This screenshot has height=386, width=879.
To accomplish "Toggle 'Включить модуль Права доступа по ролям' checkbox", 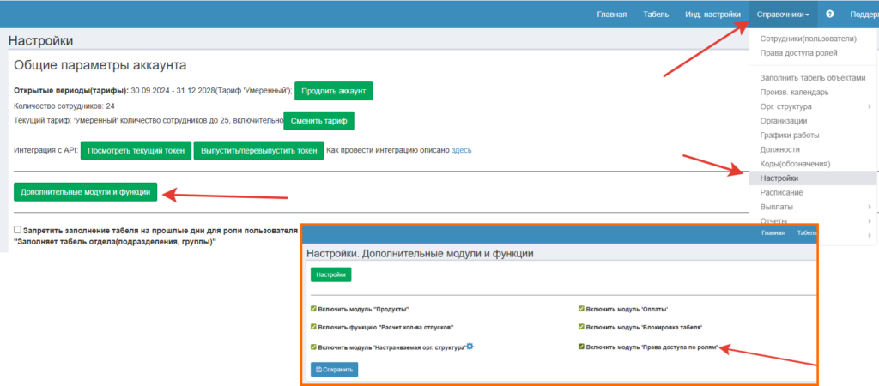I will (581, 347).
